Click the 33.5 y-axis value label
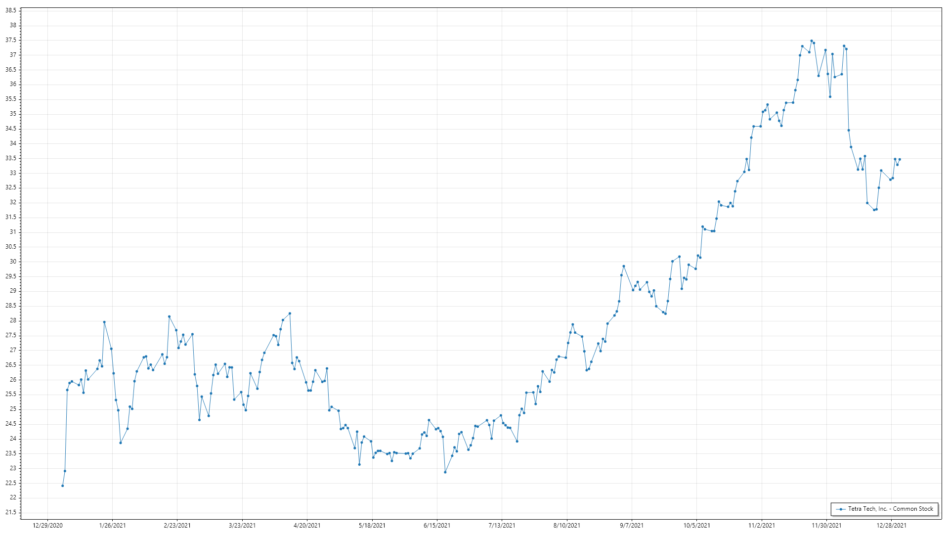The width and height of the screenshot is (949, 534). (11, 158)
